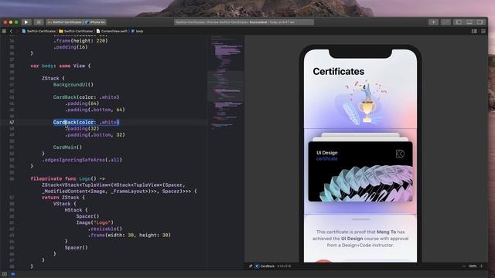Stop the running build in Xcode toolbar
Screen dimensions: 495x278
tap(39, 22)
